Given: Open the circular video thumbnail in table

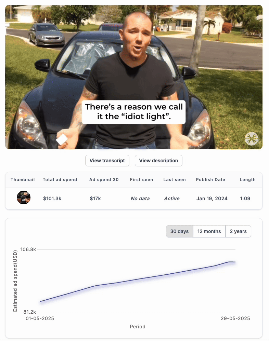Looking at the screenshot, I should click(24, 197).
